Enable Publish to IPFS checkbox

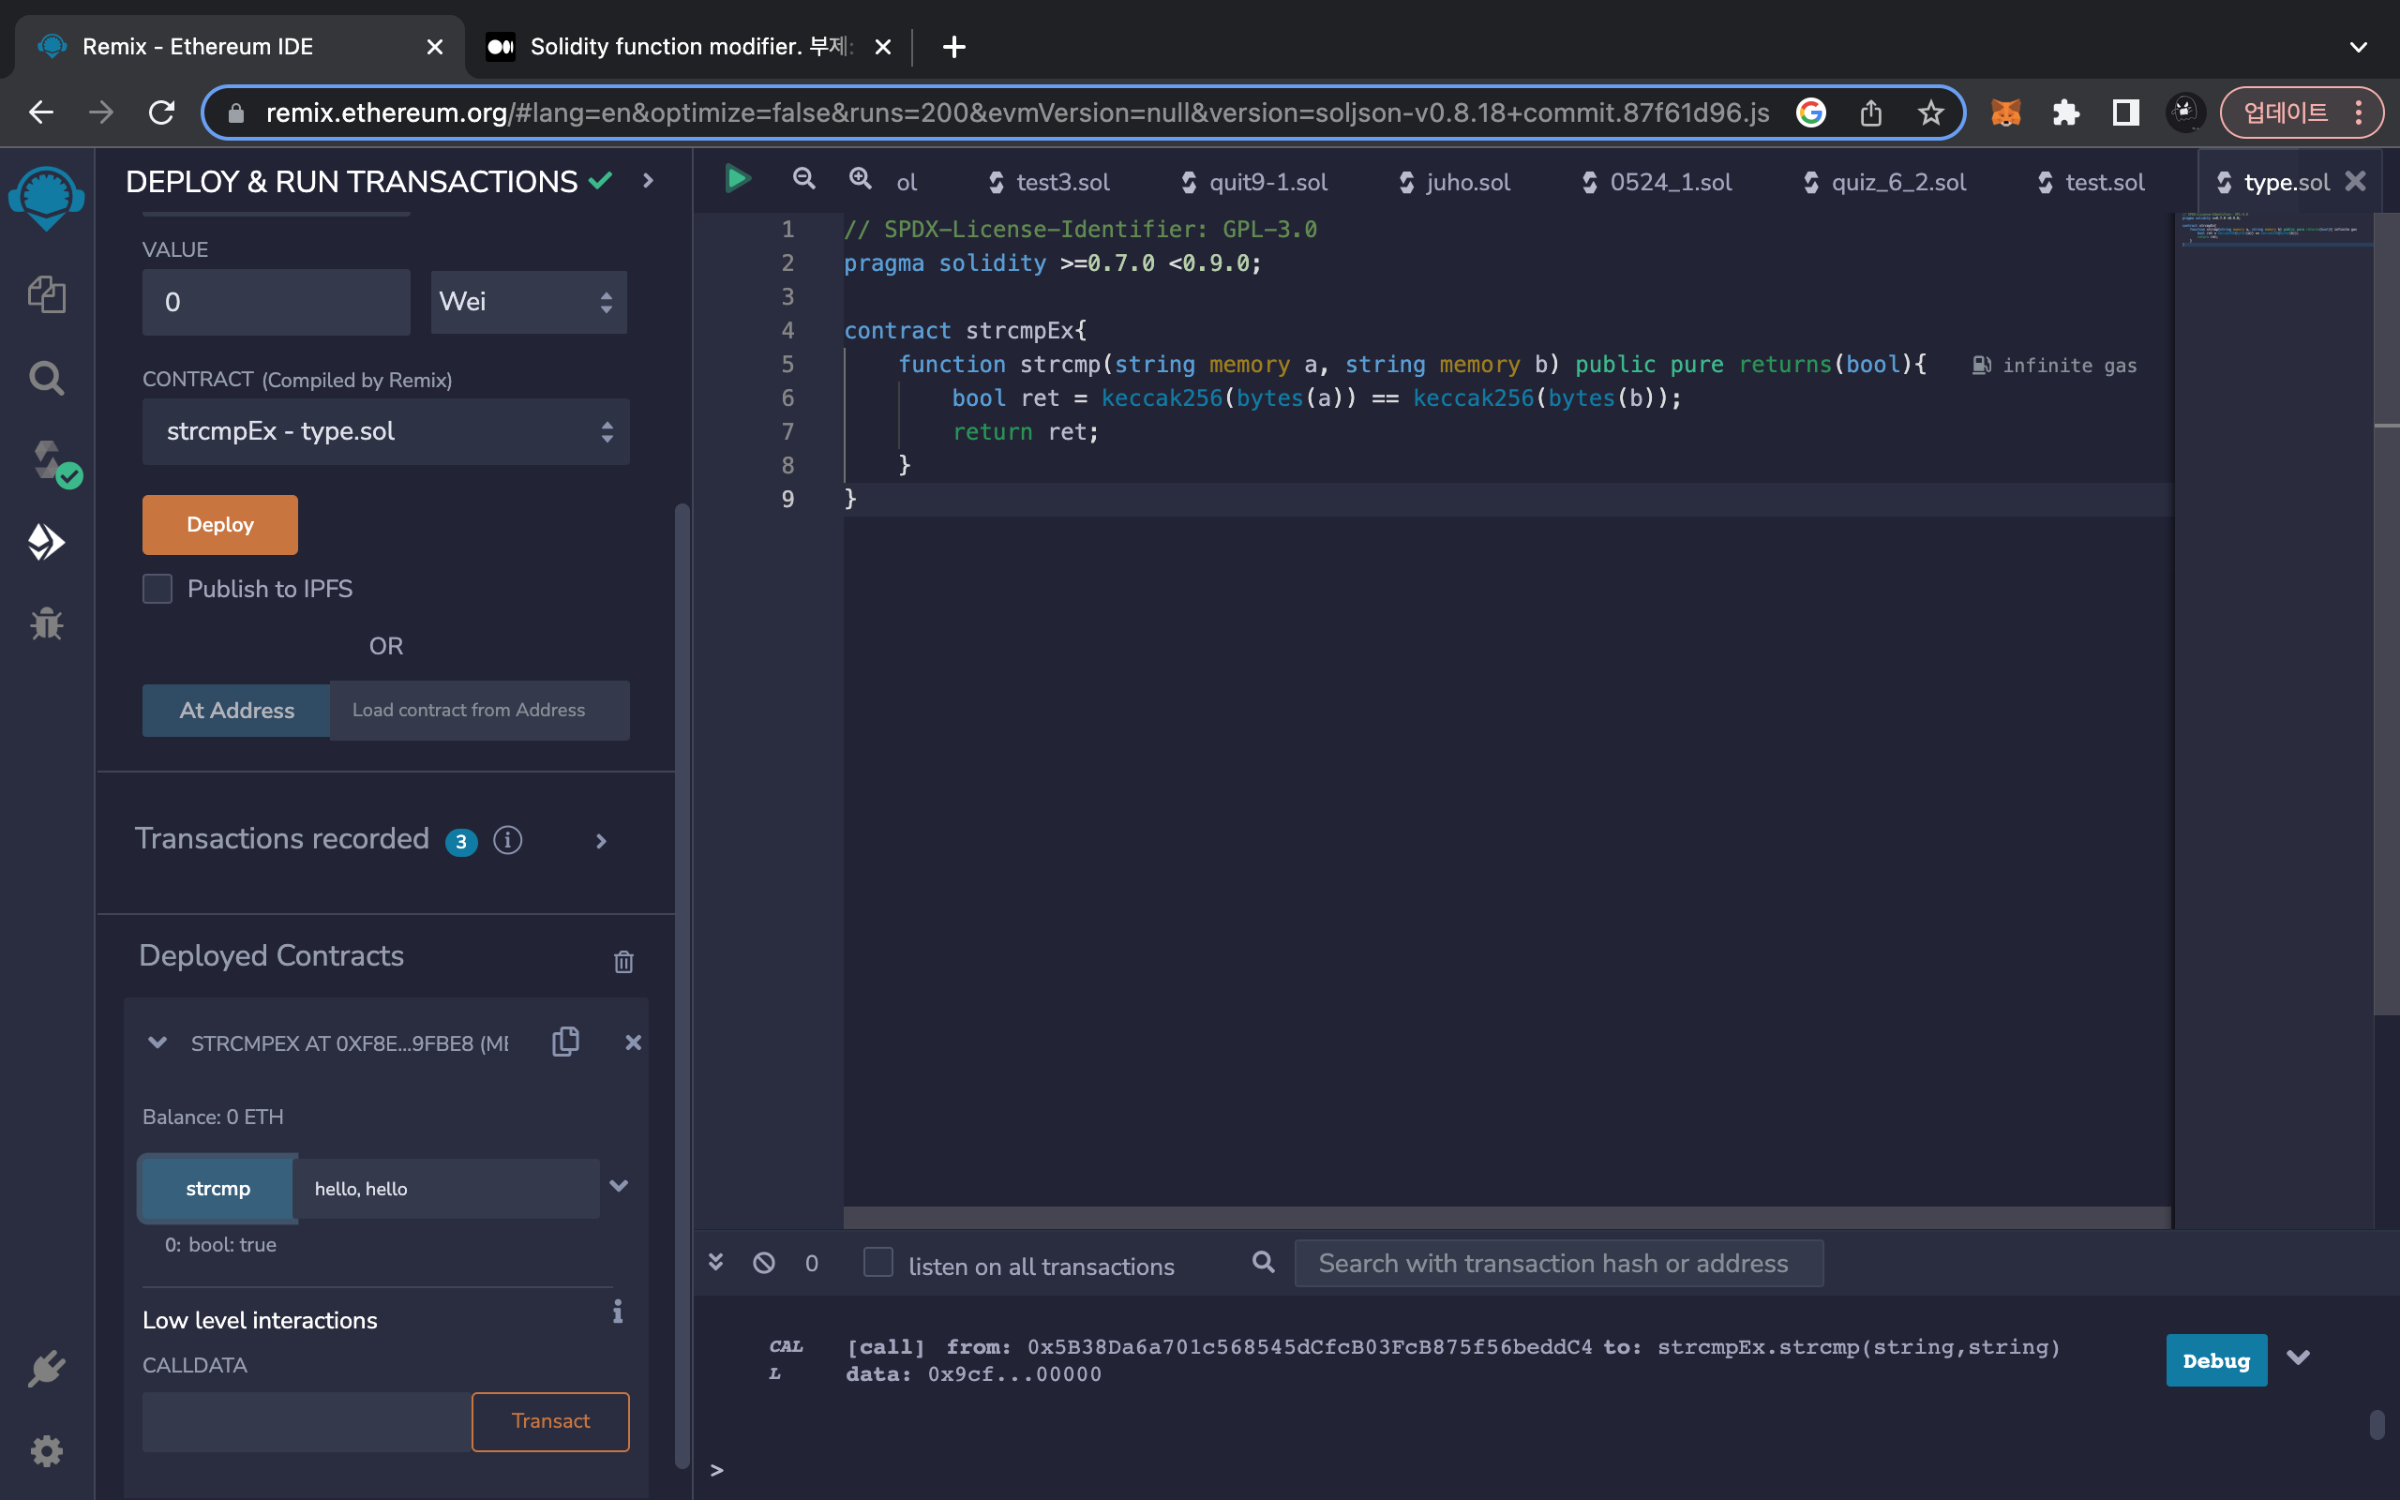click(x=157, y=589)
